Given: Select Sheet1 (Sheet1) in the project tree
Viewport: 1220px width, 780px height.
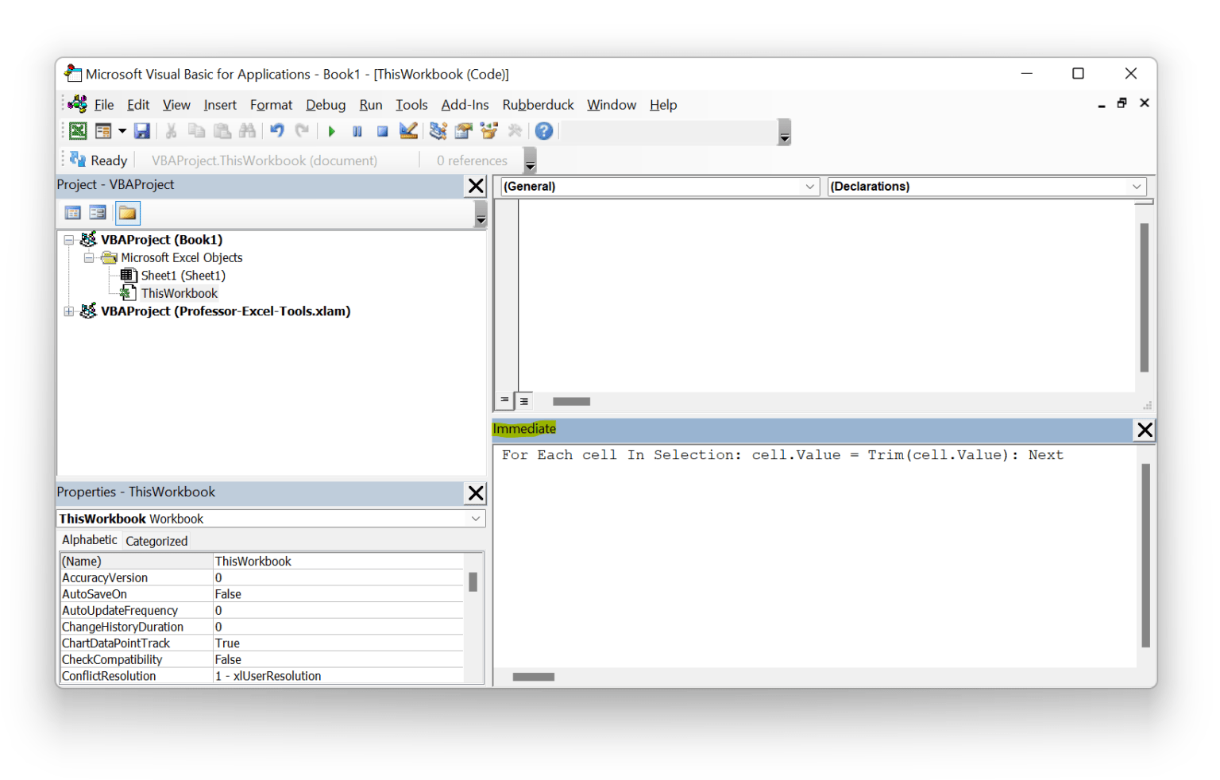Looking at the screenshot, I should (x=183, y=276).
